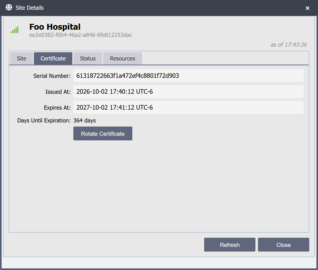Click the green signal strength icon
This screenshot has height=270, width=318.
(15, 30)
